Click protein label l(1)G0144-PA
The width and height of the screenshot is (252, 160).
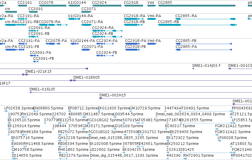click(83, 41)
